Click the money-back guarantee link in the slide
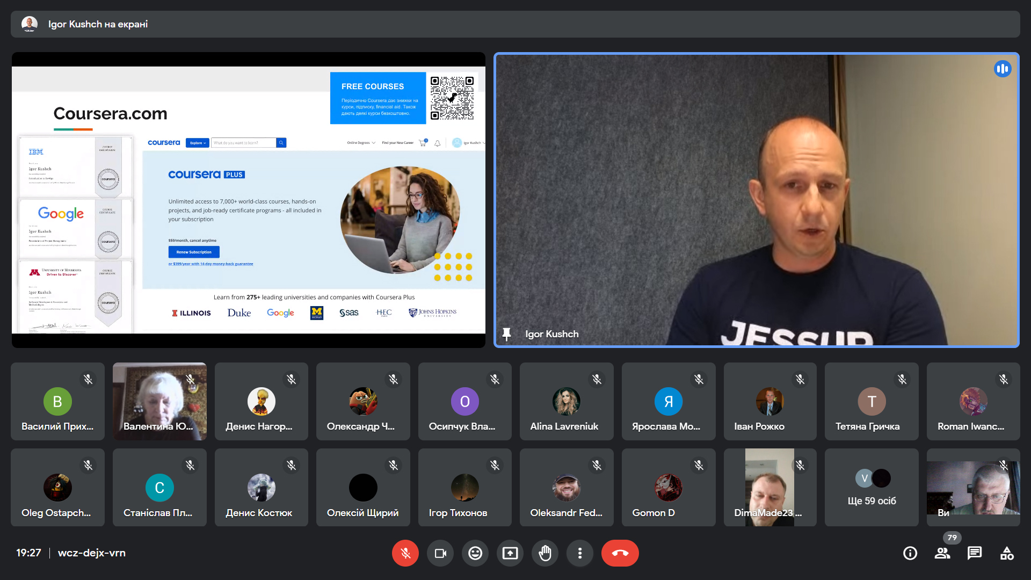This screenshot has height=580, width=1031. click(210, 264)
